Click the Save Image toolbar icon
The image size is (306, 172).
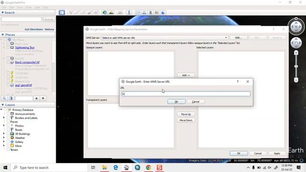pos(151,13)
